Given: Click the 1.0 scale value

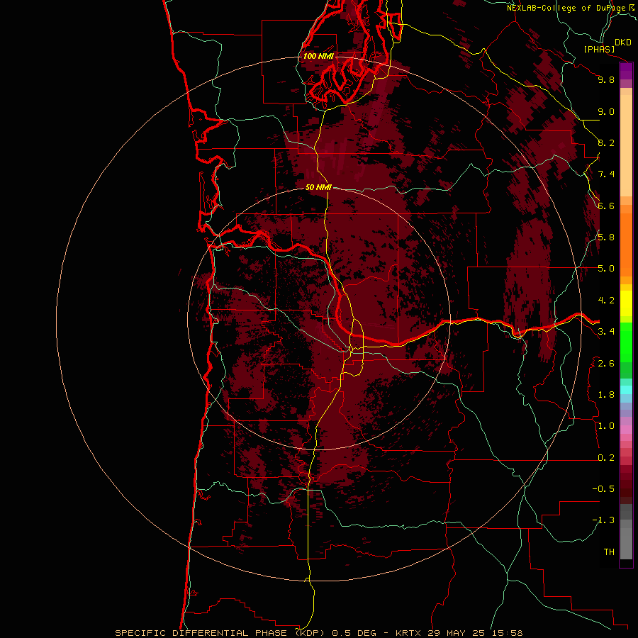Looking at the screenshot, I should point(606,426).
